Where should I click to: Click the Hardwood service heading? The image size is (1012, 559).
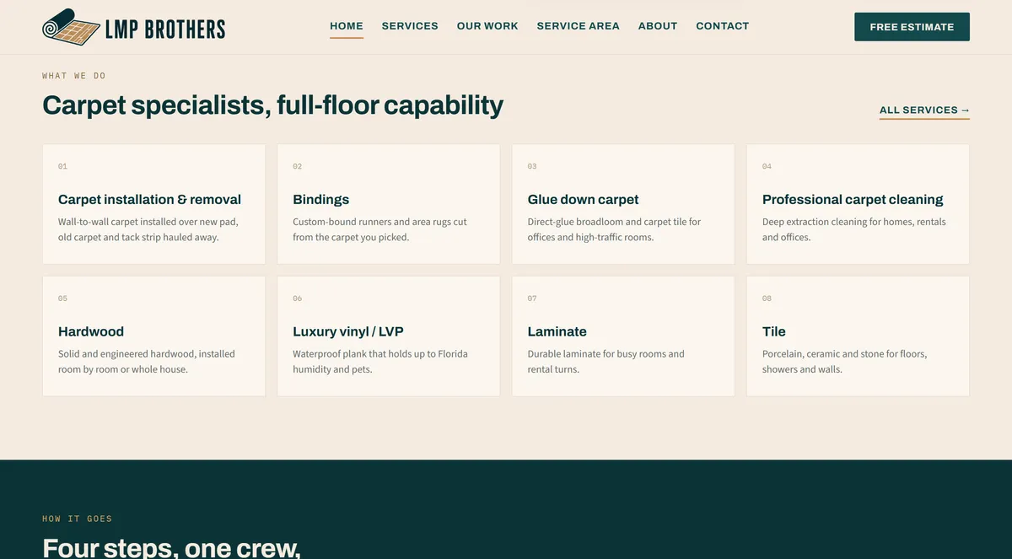(x=91, y=331)
